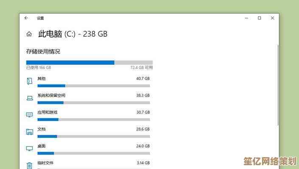This screenshot has width=299, height=169.
Task: Click the 系统和保留空间 computer icon
Action: [x=29, y=98]
